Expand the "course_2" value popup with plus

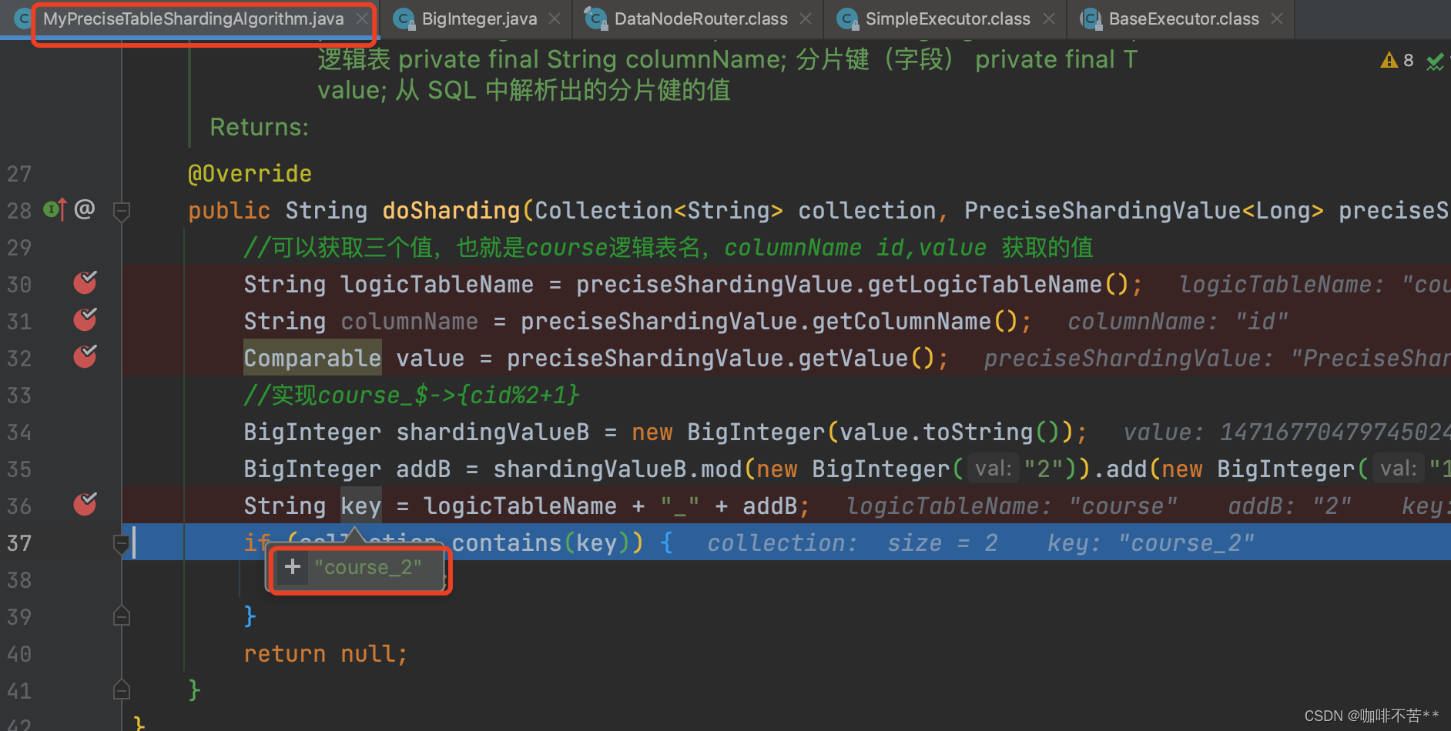293,568
